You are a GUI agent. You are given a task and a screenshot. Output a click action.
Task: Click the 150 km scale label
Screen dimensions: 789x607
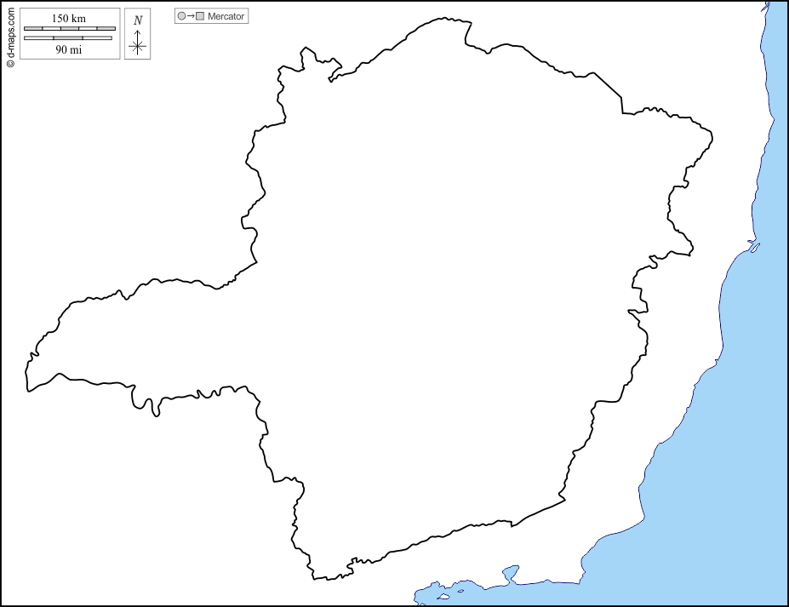(x=69, y=19)
